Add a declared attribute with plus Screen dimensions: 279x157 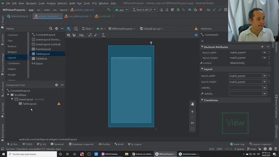tap(262, 47)
